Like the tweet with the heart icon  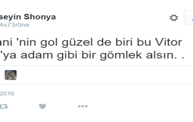(42, 106)
